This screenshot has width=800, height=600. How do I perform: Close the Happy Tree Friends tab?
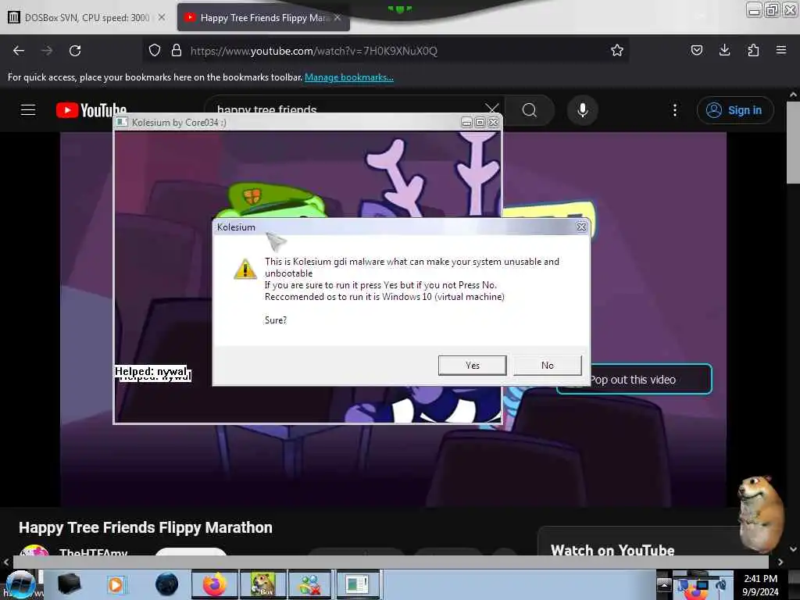click(x=337, y=17)
